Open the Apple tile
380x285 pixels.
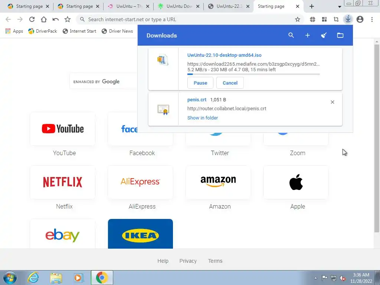click(296, 182)
